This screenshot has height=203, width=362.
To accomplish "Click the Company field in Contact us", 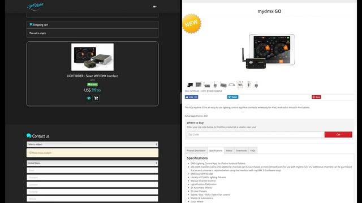I will 92,192.
